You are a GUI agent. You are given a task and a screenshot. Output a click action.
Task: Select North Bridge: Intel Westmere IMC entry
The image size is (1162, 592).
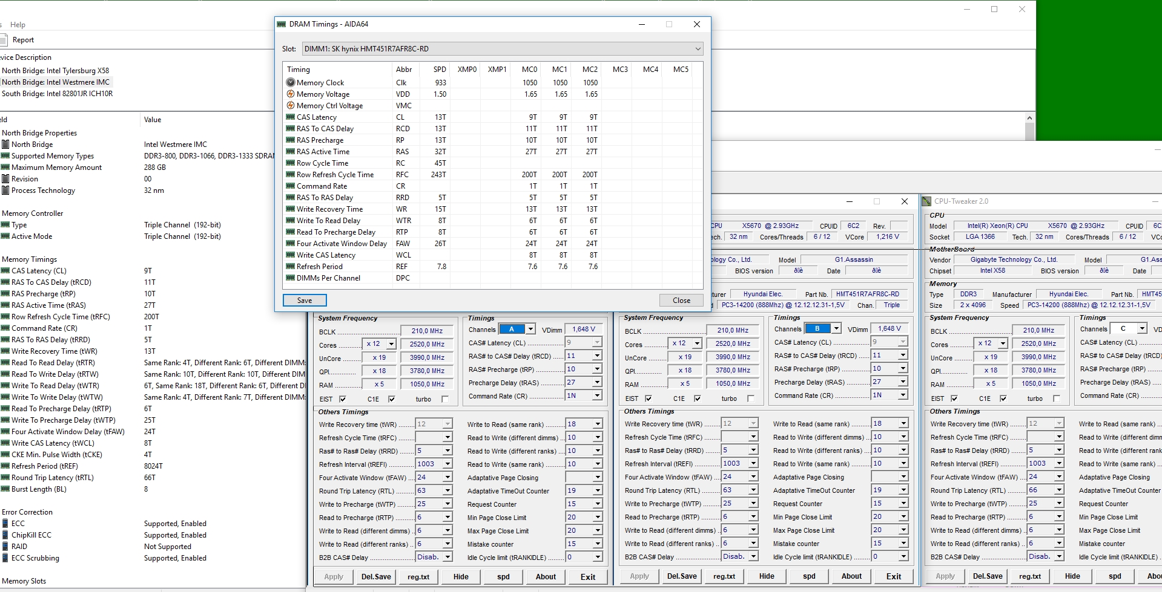coord(56,82)
